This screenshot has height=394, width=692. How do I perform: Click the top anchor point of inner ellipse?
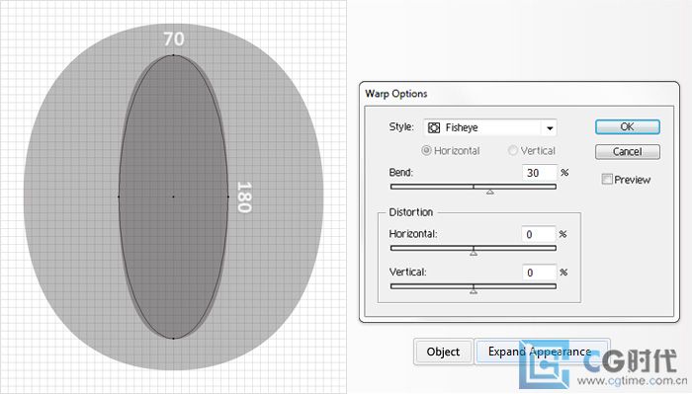coord(173,55)
